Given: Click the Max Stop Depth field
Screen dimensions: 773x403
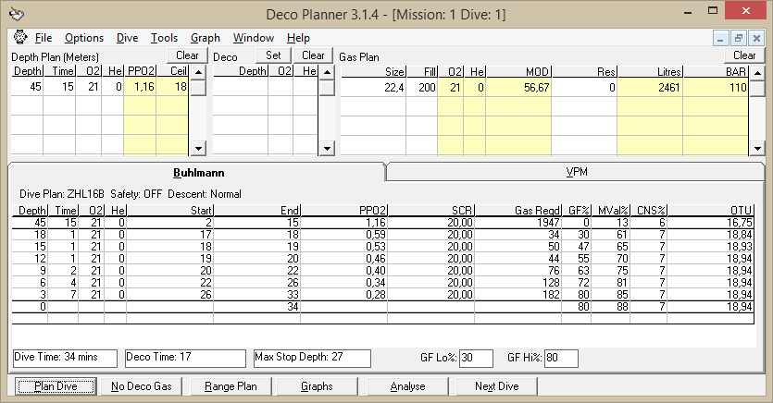Looking at the screenshot, I should [x=312, y=358].
